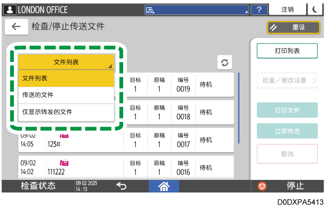Click the fax icon in row 111222
The image size is (326, 207).
[x=64, y=163]
